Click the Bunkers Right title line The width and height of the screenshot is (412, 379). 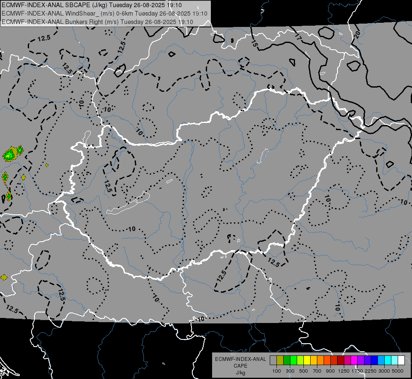coord(97,22)
